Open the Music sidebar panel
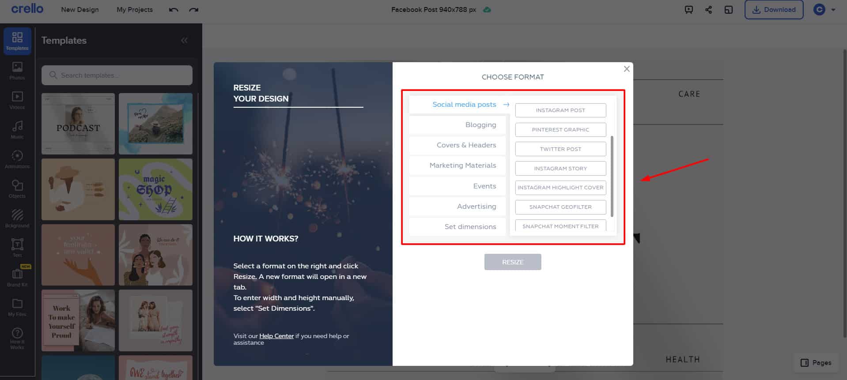The width and height of the screenshot is (847, 380). (x=17, y=130)
